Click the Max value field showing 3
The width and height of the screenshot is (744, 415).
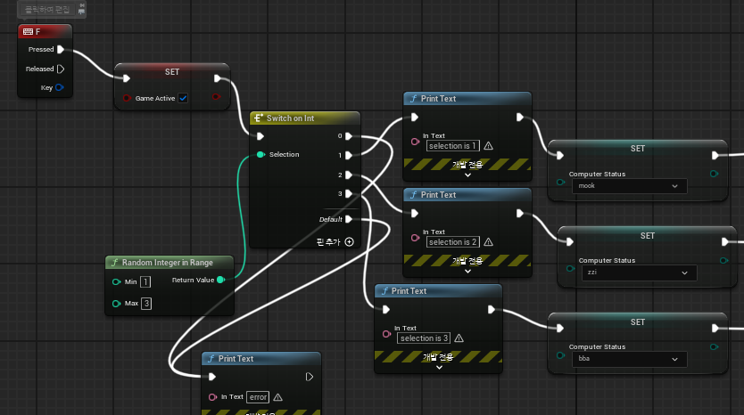tap(146, 303)
